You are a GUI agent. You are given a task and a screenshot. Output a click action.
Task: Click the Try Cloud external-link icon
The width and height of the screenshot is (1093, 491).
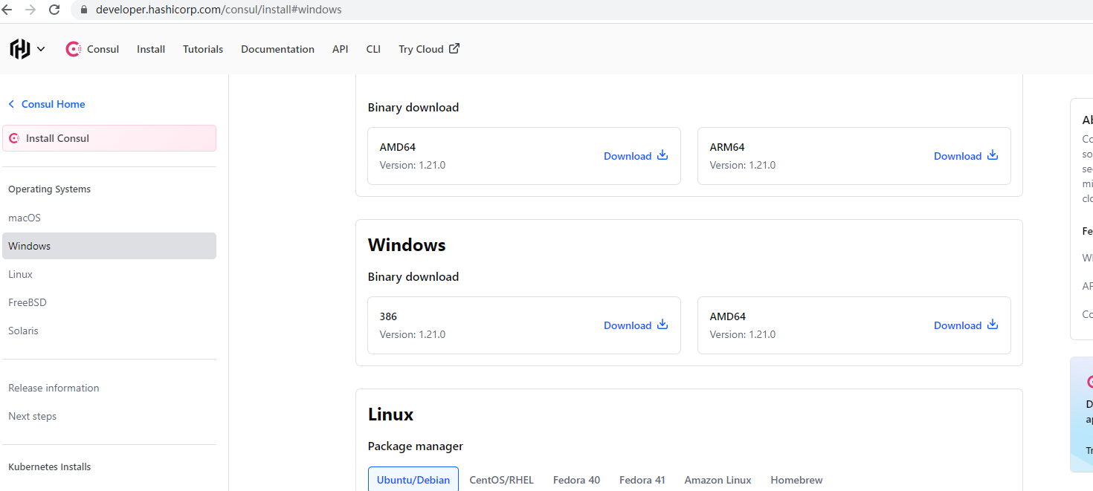click(454, 48)
